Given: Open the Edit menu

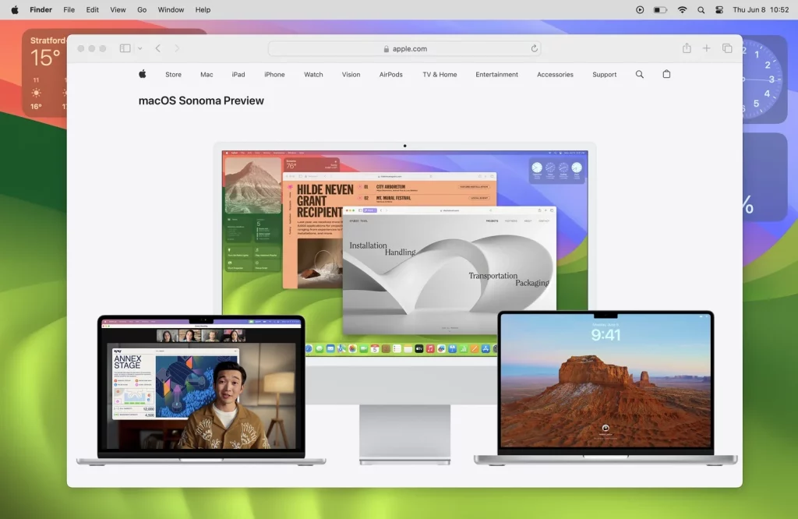Looking at the screenshot, I should (92, 9).
